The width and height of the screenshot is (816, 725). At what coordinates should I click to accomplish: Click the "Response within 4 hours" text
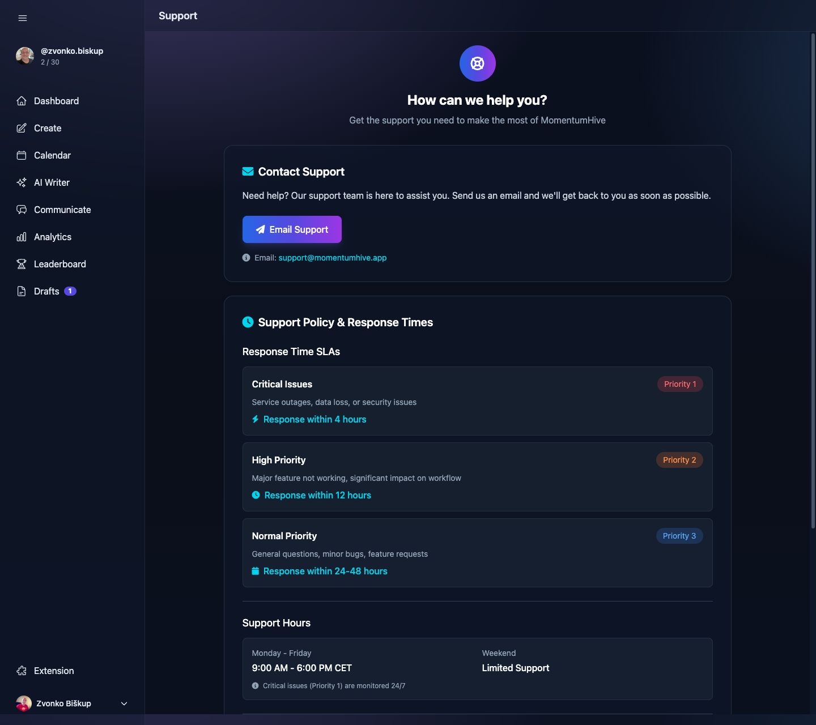315,419
